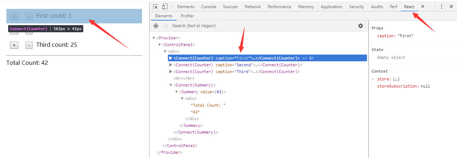Toggle the device toolbar icon
This screenshot has width=457, height=158.
[x=165, y=6]
